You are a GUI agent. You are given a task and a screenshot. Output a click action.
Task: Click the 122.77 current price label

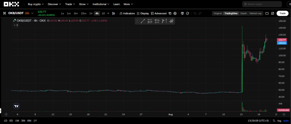click(x=282, y=40)
